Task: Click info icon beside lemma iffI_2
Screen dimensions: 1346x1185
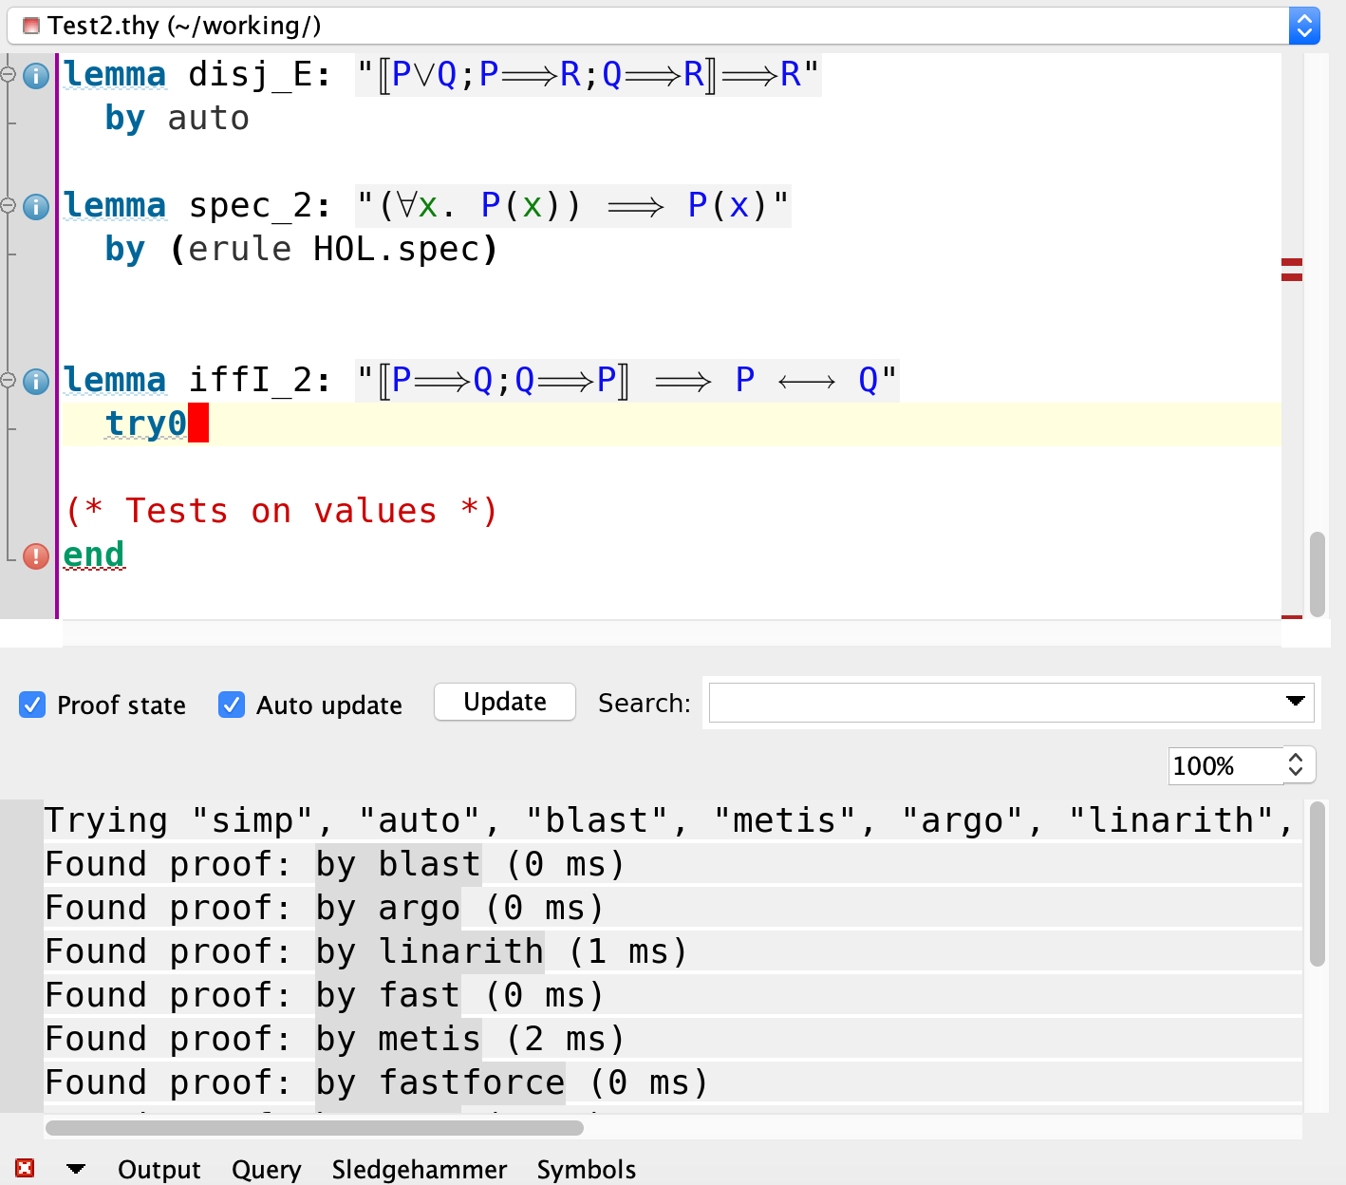Action: click(36, 381)
